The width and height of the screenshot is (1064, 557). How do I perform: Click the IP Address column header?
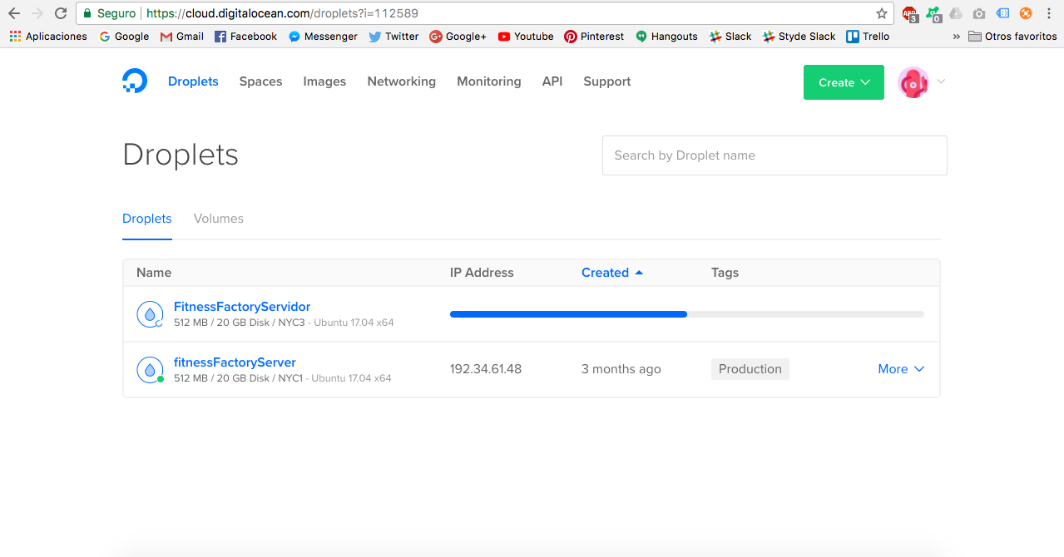pyautogui.click(x=482, y=273)
